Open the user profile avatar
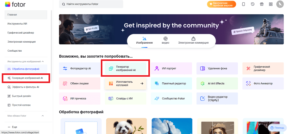Screen dimensions: 288x134 pyautogui.click(x=280, y=4)
